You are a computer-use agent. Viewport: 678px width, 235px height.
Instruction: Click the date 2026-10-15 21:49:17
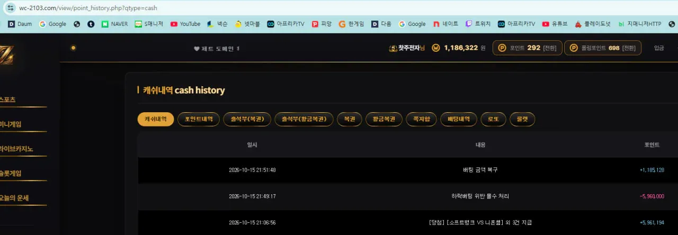click(252, 196)
